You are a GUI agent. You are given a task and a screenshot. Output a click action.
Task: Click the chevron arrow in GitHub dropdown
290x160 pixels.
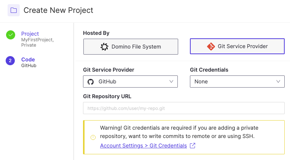tap(171, 82)
